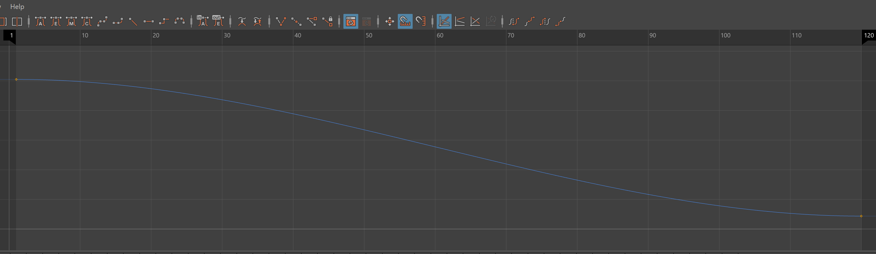876x254 pixels.
Task: Click the frame 60 mark on time ruler
Action: [439, 35]
